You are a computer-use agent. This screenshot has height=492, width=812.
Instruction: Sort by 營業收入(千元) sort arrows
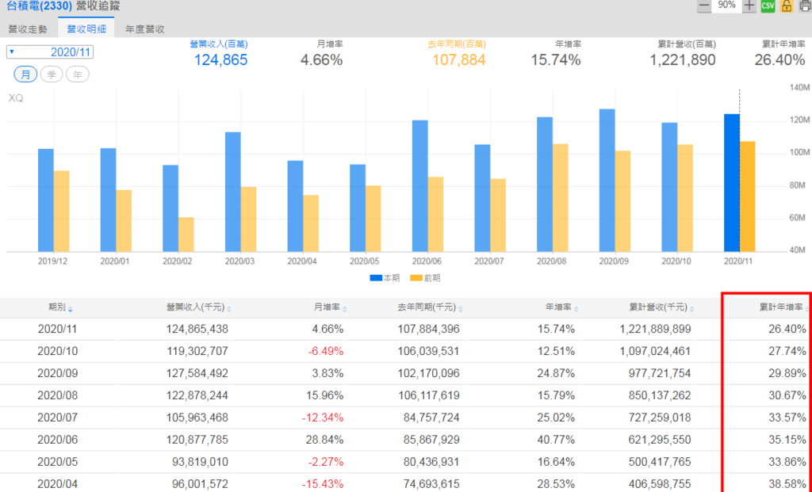[x=229, y=309]
